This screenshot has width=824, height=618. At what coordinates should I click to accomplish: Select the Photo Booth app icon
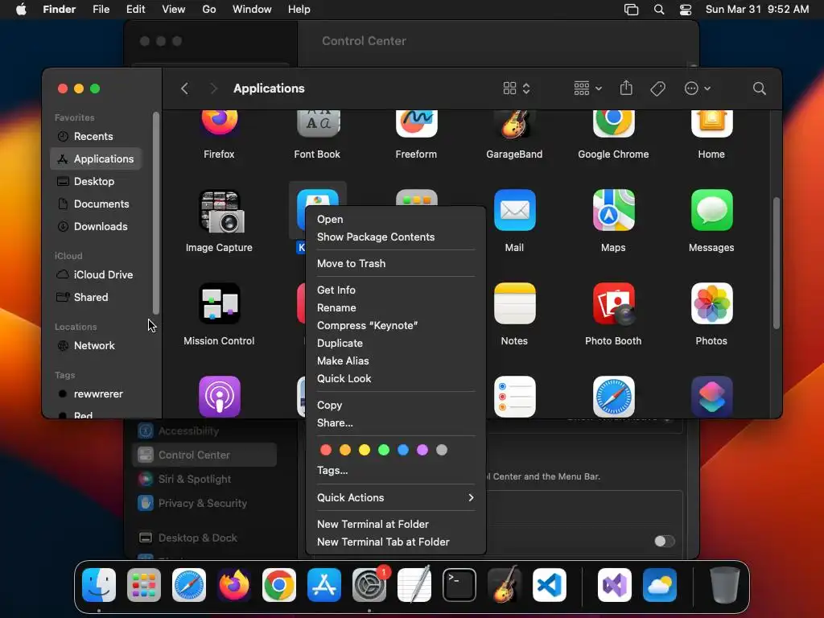tap(613, 303)
